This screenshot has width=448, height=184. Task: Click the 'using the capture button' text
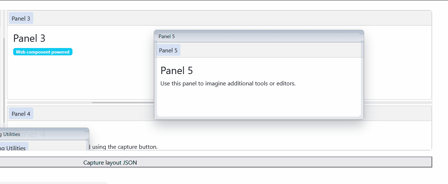pos(125,147)
